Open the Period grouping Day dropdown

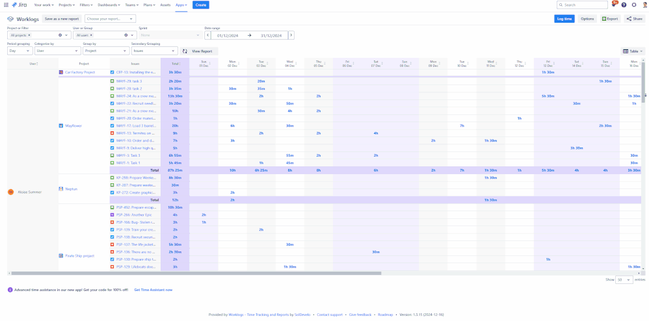20,51
